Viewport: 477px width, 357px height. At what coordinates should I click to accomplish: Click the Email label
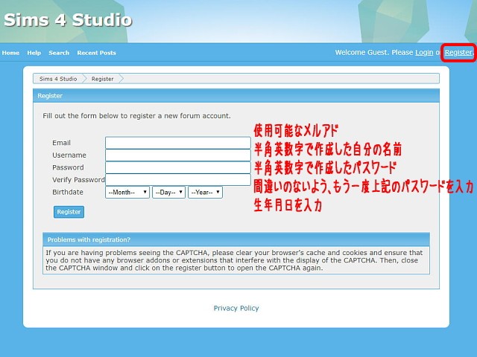pos(61,143)
